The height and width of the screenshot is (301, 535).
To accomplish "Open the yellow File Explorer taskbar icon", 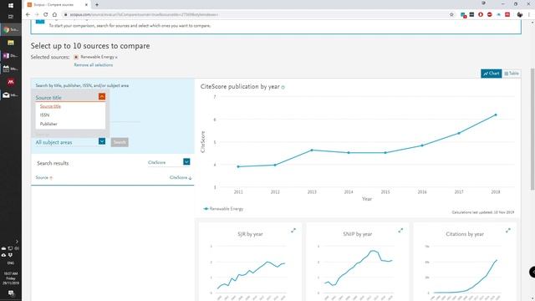I will (11, 43).
